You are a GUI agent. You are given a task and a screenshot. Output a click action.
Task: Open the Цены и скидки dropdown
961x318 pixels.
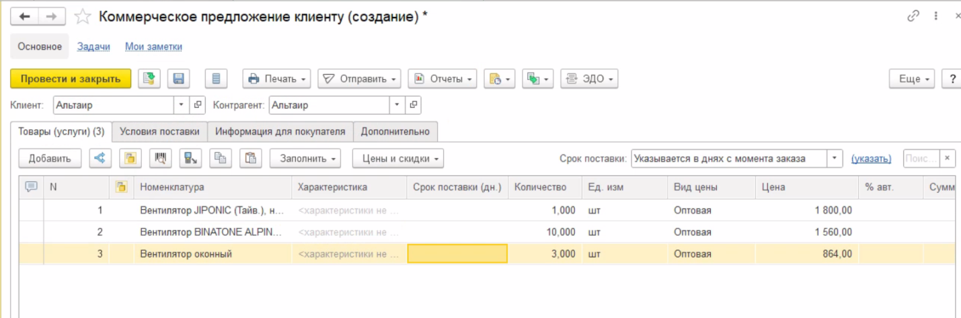click(x=397, y=159)
